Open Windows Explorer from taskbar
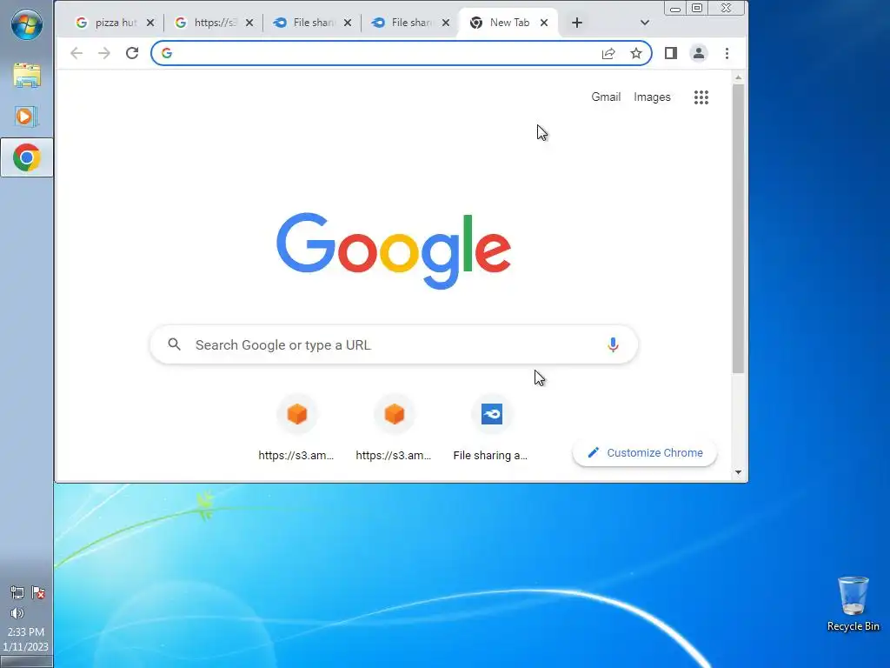The height and width of the screenshot is (668, 890). [x=27, y=76]
